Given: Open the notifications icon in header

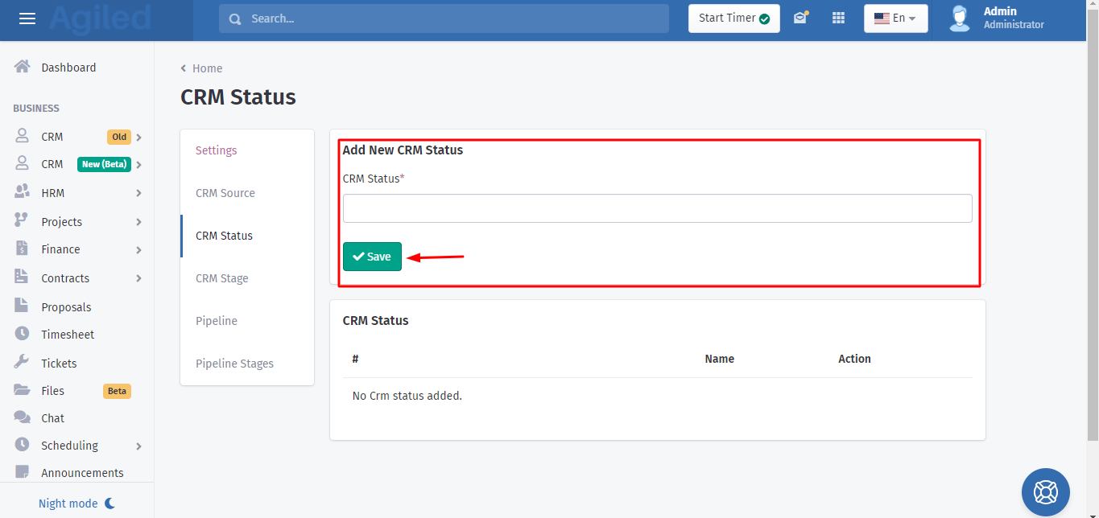Looking at the screenshot, I should pos(800,18).
